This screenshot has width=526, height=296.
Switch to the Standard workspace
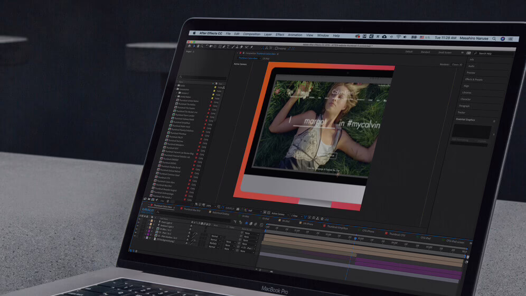[425, 52]
